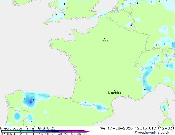Pick the 35–40 mm legend color swatch
175x135 pixels.
point(68,131)
